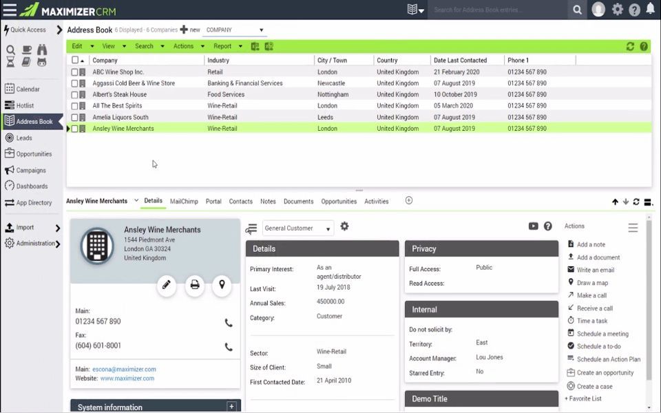This screenshot has height=413, width=661.
Task: Click the hourglass icon in Quick Access
Action: (x=10, y=62)
